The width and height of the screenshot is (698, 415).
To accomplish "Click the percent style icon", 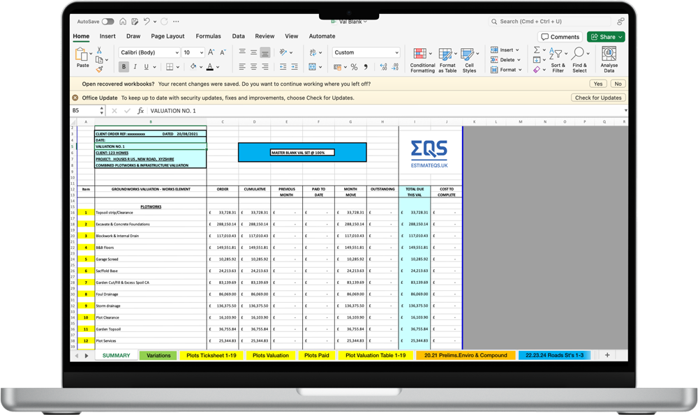I will [x=354, y=67].
